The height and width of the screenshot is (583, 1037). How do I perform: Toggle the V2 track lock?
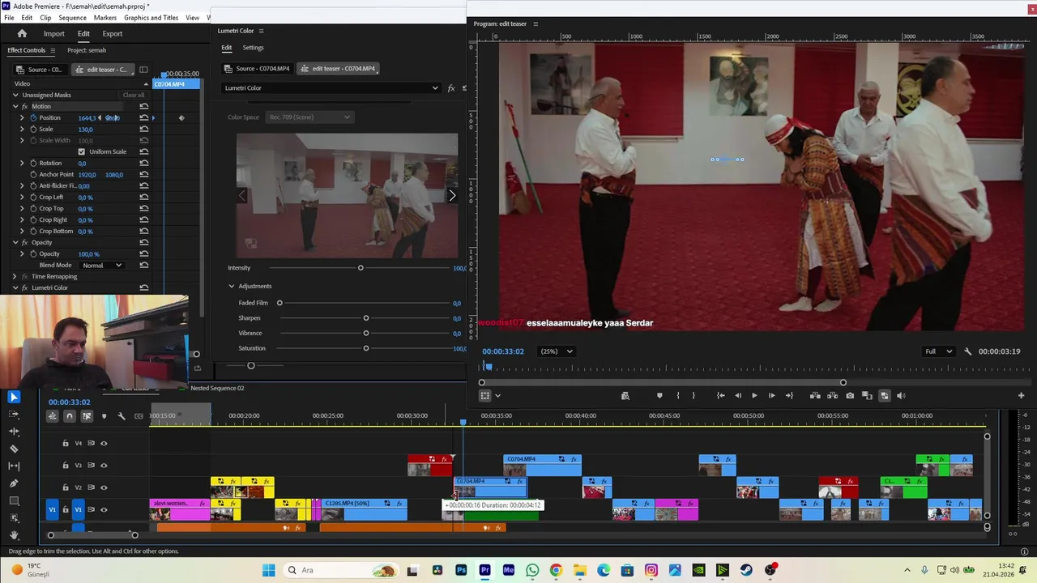coord(66,487)
